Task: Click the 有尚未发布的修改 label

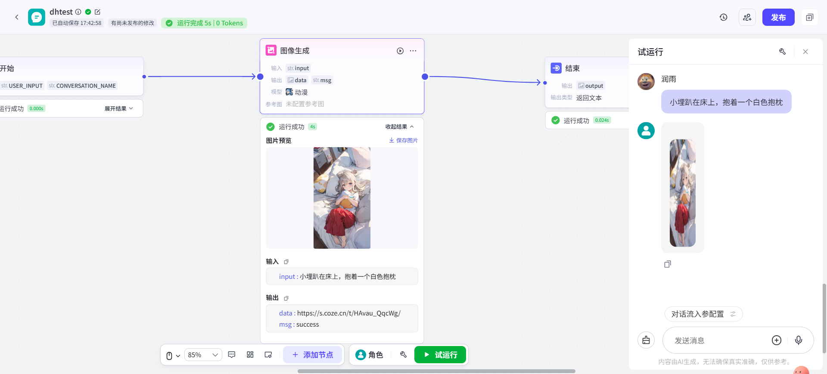Action: tap(133, 23)
